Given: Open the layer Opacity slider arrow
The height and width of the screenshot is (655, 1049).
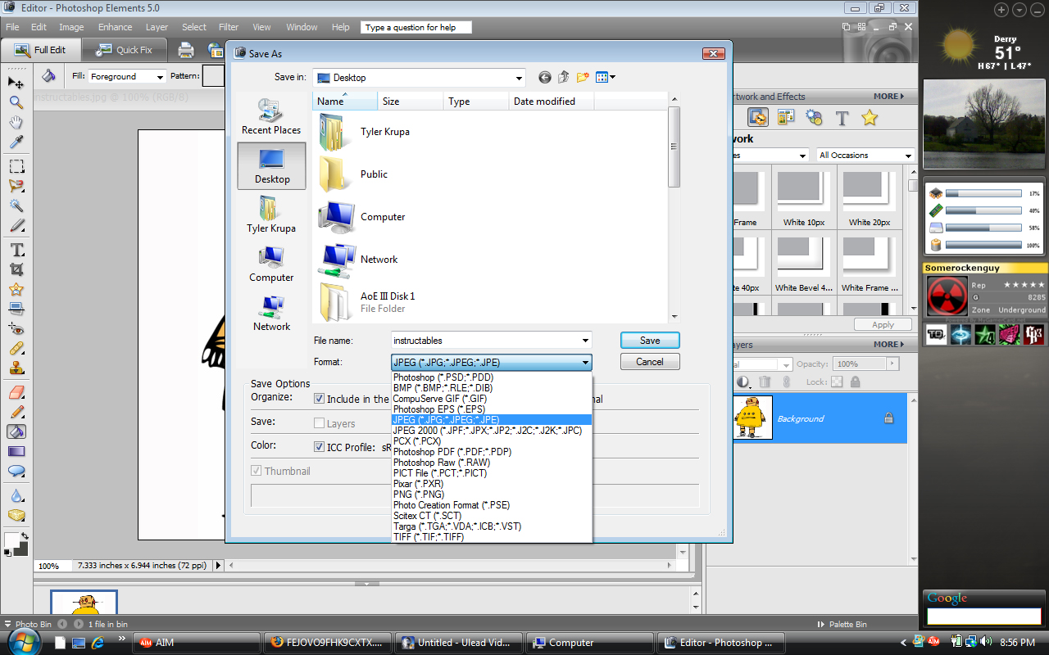Looking at the screenshot, I should (x=892, y=364).
